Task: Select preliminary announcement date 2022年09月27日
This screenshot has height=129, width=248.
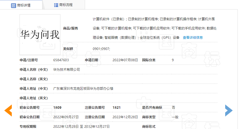Action: tap(66, 117)
